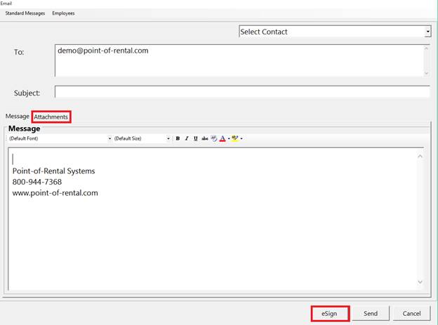
Task: Open the font color dropdown arrow
Action: click(228, 139)
